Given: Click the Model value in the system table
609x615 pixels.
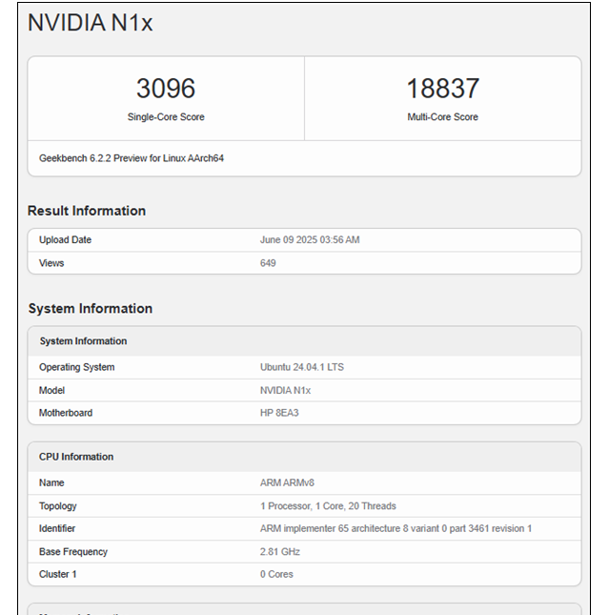Looking at the screenshot, I should (285, 390).
